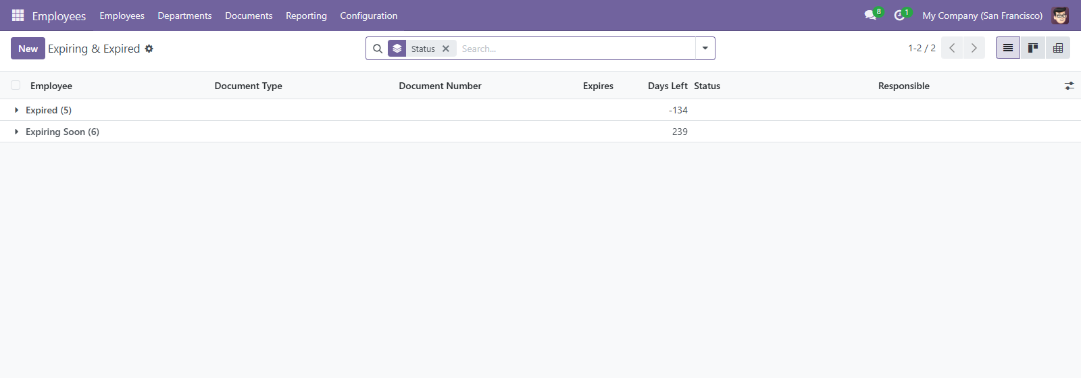Click the search magnifier icon

378,49
